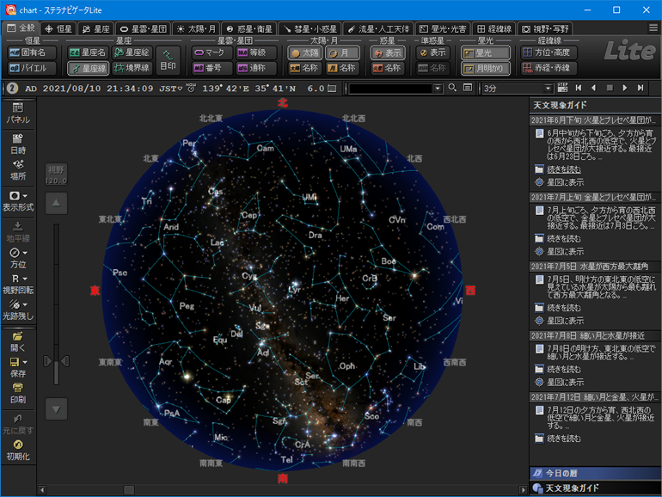This screenshot has height=497, width=662.
Task: Expand the 3分 time step dropdown
Action: click(547, 88)
